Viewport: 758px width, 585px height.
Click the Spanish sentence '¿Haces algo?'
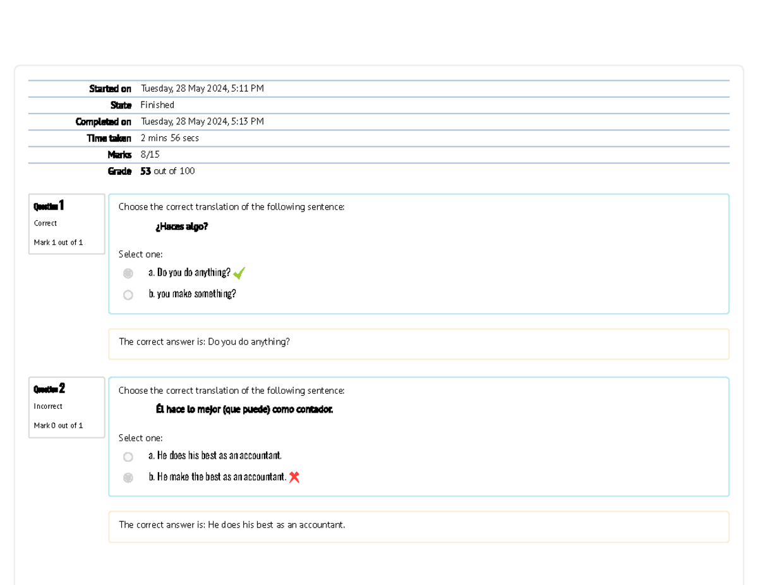[x=181, y=227]
